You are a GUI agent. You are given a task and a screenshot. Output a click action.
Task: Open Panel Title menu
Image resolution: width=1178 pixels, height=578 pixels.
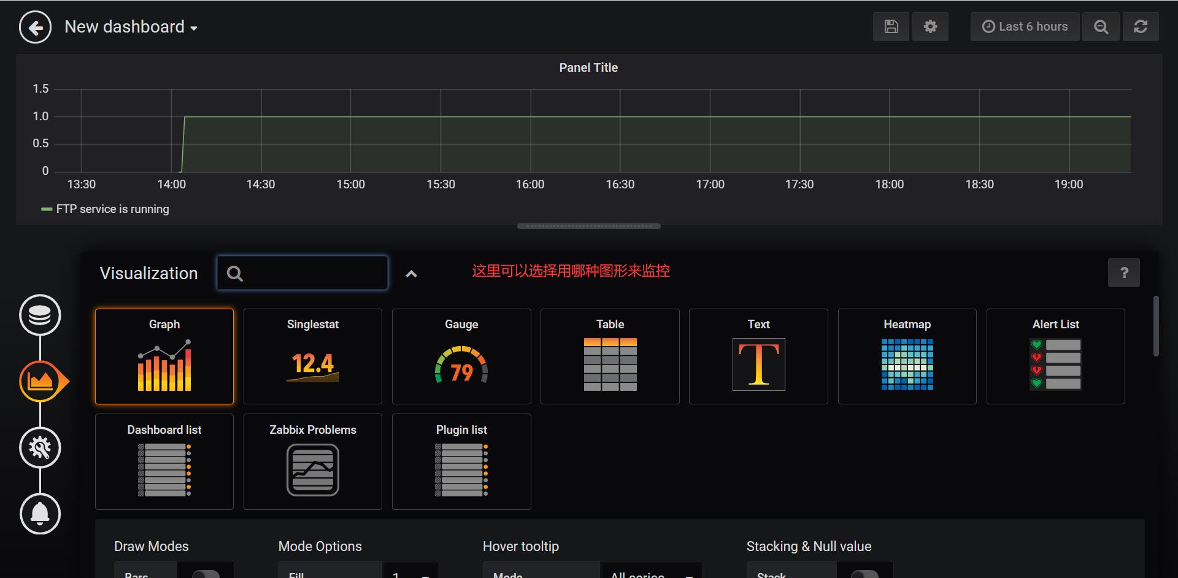click(588, 67)
